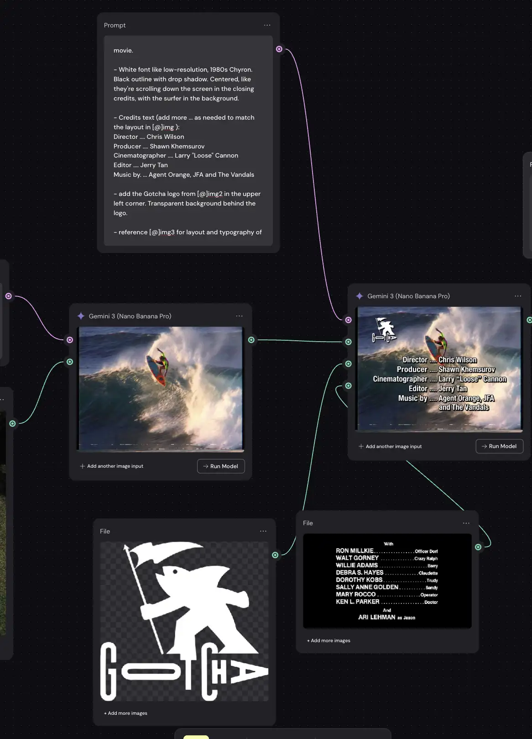Add another image input to plain surfer node
This screenshot has width=532, height=739.
coord(112,466)
